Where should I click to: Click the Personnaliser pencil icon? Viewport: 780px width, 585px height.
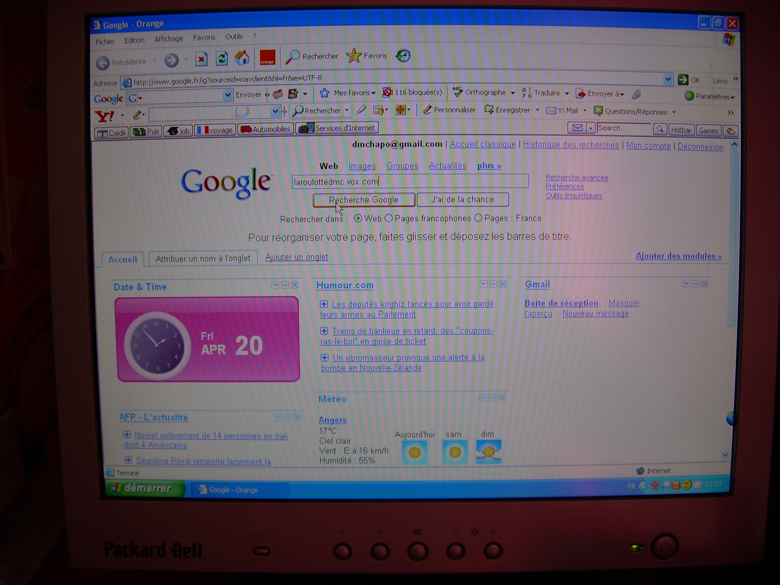(x=427, y=110)
